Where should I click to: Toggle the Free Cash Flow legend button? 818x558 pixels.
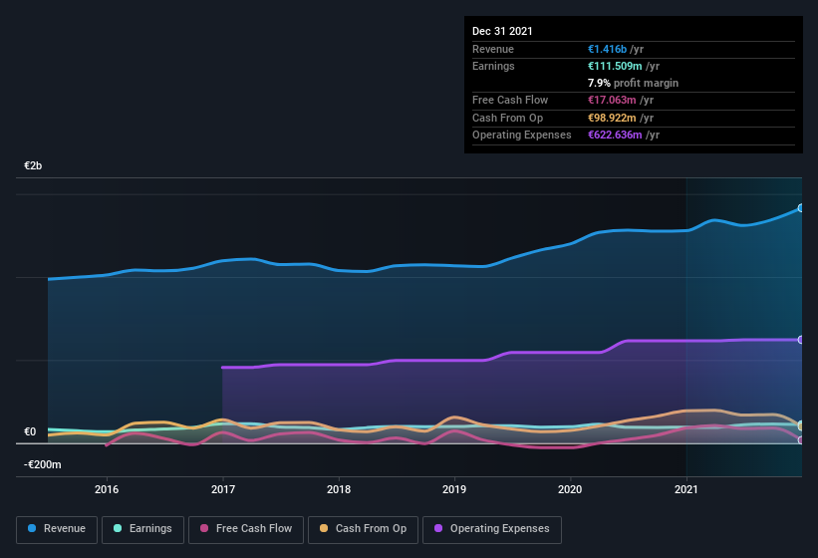(246, 530)
